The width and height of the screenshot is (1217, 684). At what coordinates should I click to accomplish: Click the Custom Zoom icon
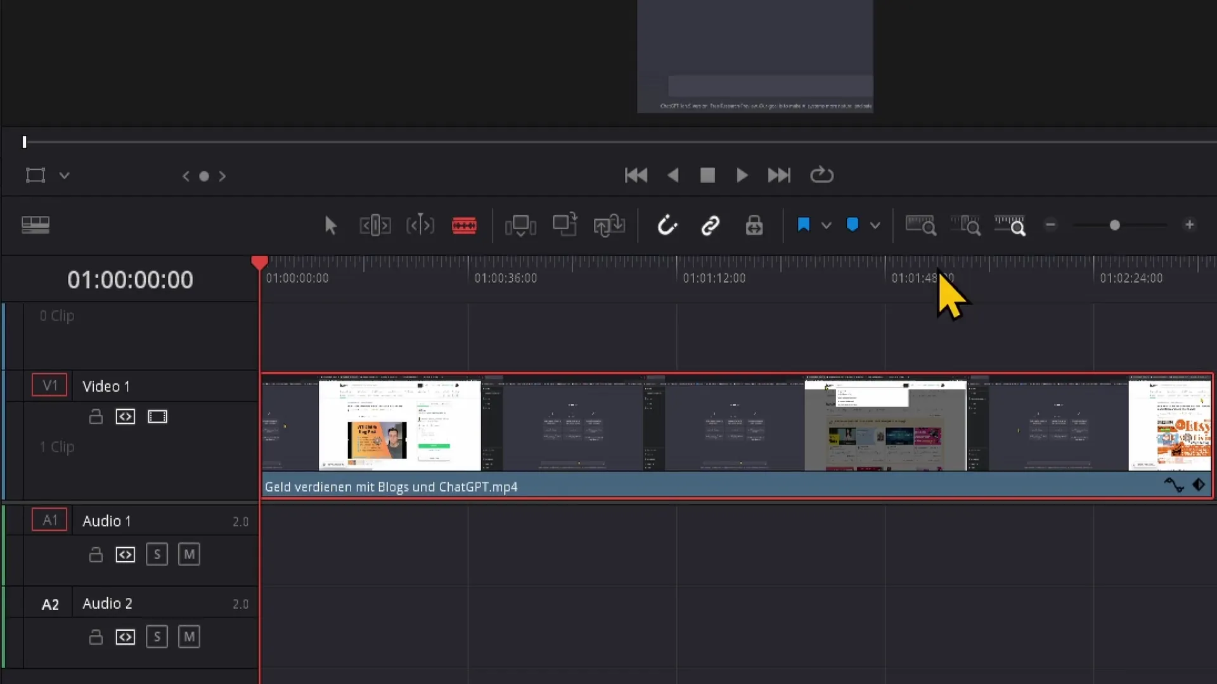pos(1010,225)
